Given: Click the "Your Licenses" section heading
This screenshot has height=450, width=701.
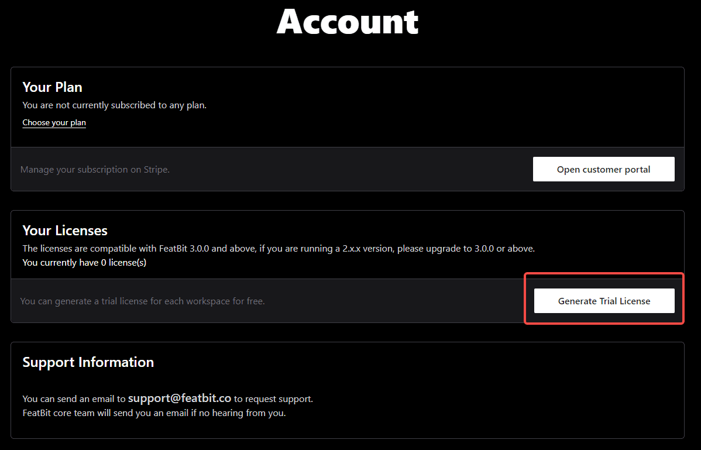Looking at the screenshot, I should [x=64, y=231].
